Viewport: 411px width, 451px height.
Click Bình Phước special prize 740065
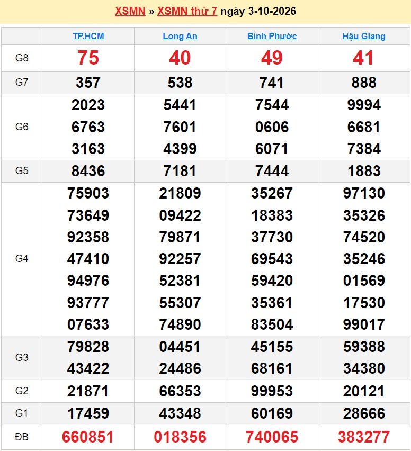click(272, 437)
